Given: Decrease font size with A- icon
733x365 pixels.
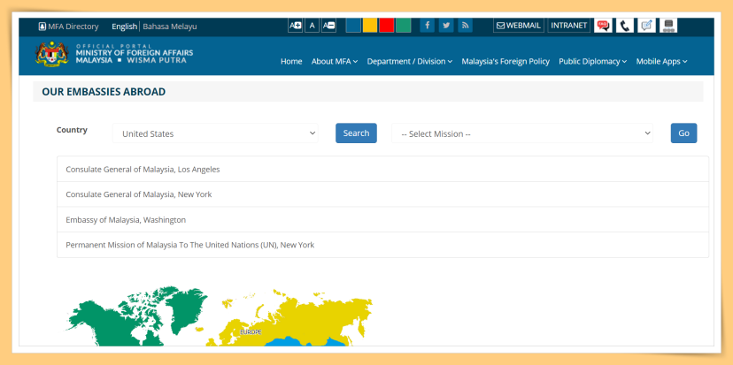Looking at the screenshot, I should pyautogui.click(x=328, y=26).
